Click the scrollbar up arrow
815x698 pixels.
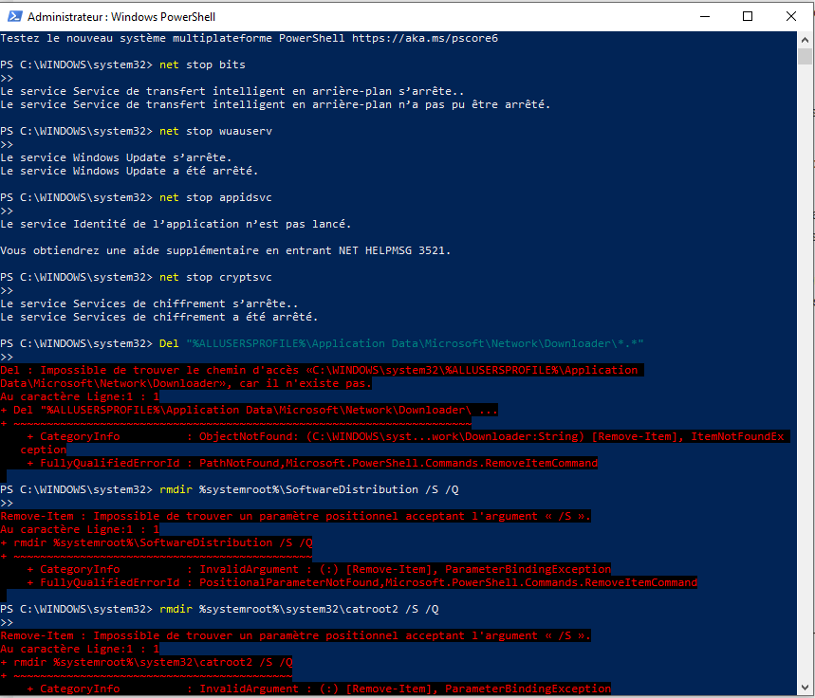(805, 40)
